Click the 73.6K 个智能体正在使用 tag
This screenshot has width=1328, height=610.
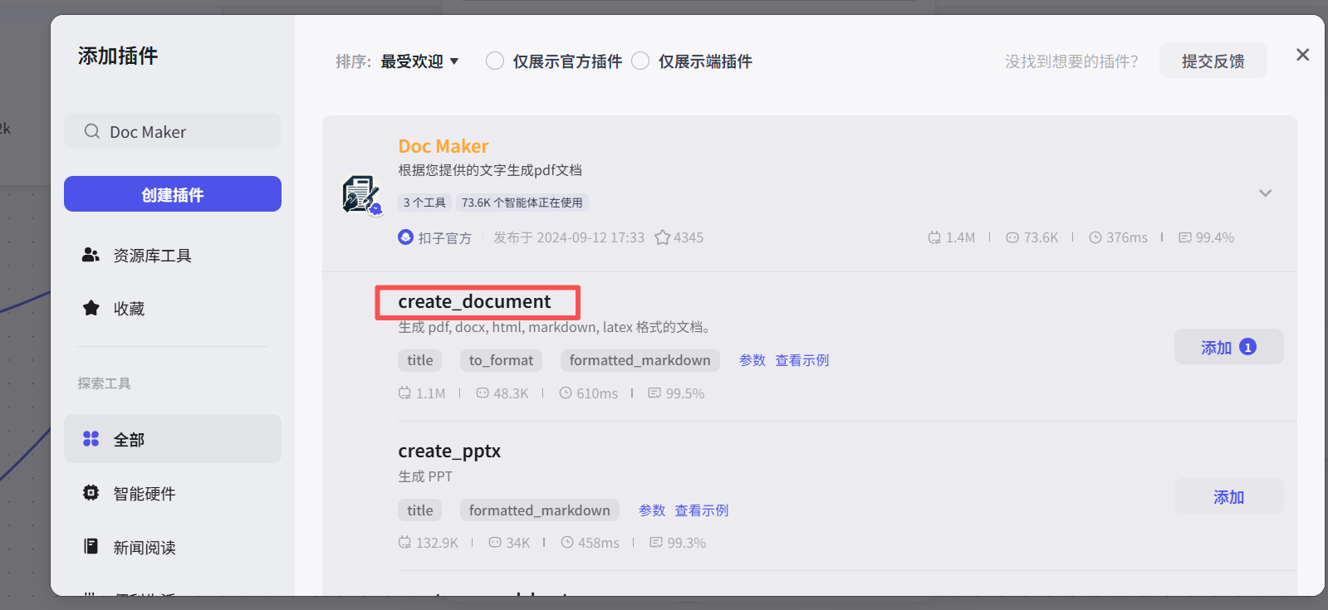(522, 203)
